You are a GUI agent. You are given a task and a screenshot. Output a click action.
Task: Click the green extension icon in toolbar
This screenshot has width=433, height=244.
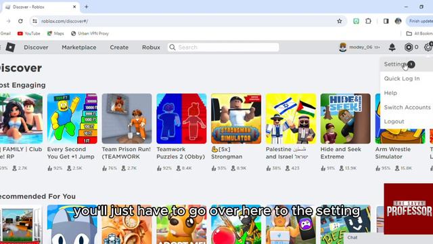357,21
